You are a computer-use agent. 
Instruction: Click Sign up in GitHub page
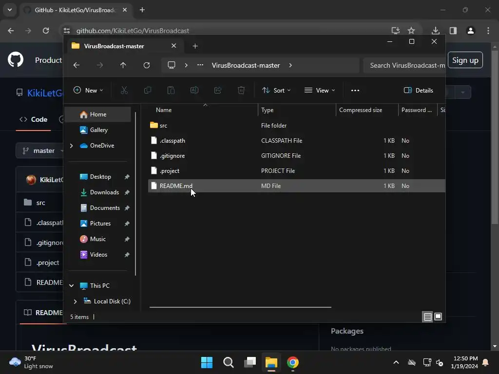click(x=465, y=60)
